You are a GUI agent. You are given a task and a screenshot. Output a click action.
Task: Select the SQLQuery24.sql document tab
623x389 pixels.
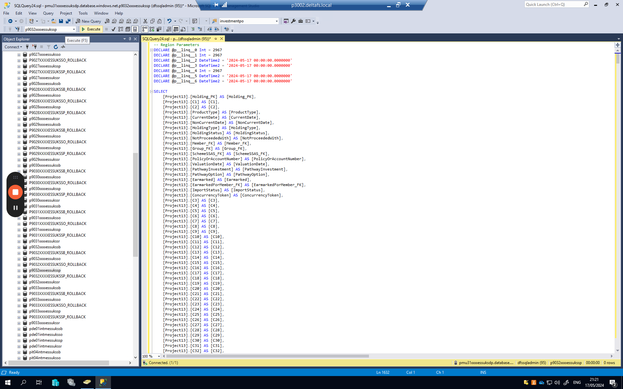(x=177, y=39)
